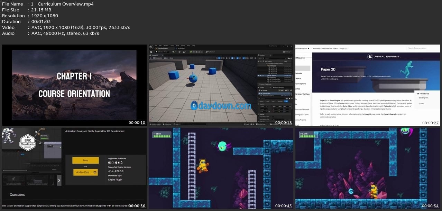Click the Health bar in the 00:00:45 frame
Viewport: 442px width, 211px height.
[x=163, y=135]
